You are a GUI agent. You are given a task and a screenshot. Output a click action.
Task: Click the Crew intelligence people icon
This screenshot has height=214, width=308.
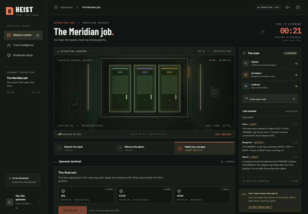tap(9, 45)
